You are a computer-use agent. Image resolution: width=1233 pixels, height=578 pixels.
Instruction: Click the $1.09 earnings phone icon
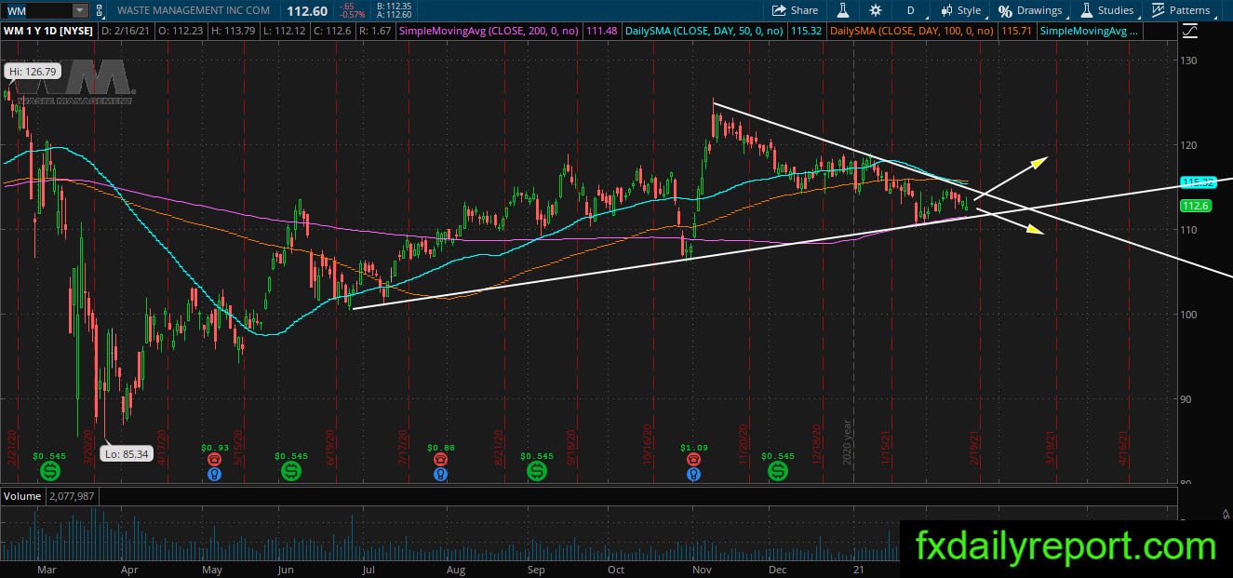coord(693,459)
